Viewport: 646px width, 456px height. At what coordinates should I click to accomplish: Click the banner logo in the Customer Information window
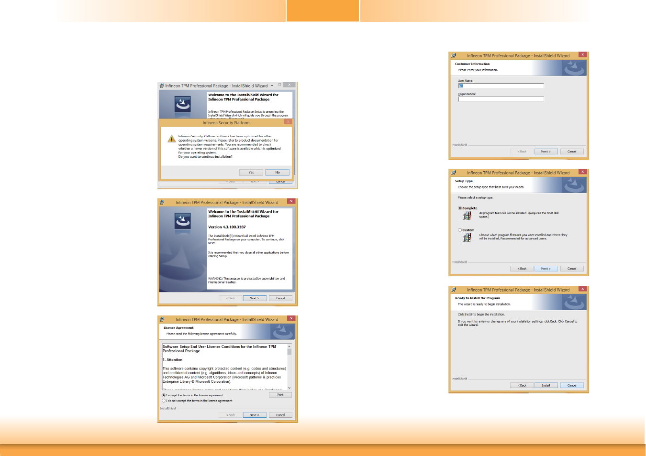tap(574, 68)
